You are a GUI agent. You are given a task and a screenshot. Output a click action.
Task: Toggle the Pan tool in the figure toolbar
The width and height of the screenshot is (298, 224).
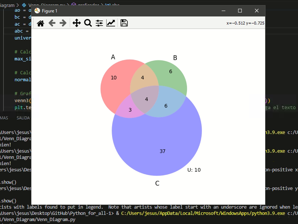click(x=76, y=23)
